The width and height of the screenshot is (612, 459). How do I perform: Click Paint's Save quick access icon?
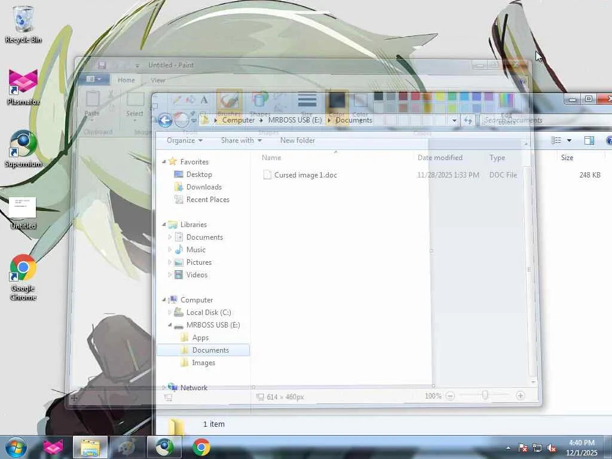[102, 65]
